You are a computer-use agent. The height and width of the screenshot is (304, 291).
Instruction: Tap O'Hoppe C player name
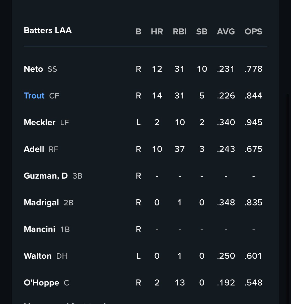[41, 283]
